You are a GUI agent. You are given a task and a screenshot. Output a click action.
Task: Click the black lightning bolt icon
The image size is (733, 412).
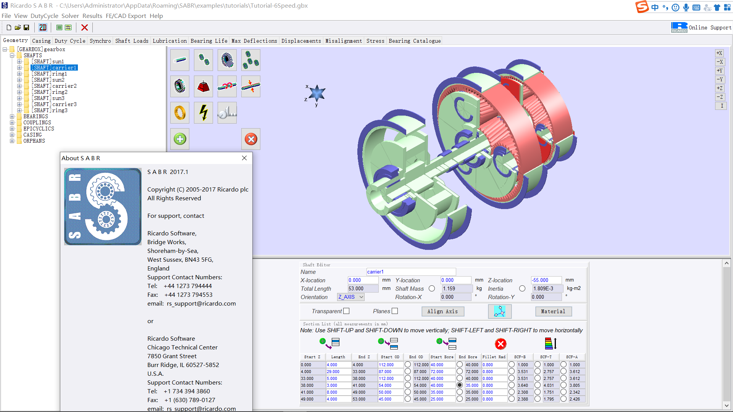click(x=203, y=113)
